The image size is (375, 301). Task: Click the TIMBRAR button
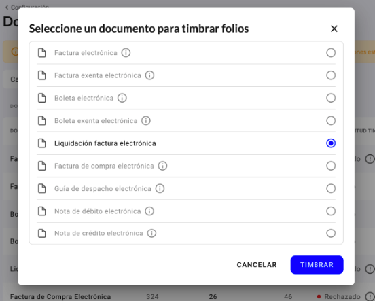pos(317,264)
